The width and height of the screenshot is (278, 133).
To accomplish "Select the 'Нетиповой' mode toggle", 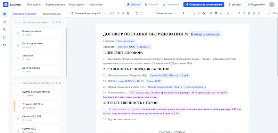I will pyautogui.click(x=171, y=5).
